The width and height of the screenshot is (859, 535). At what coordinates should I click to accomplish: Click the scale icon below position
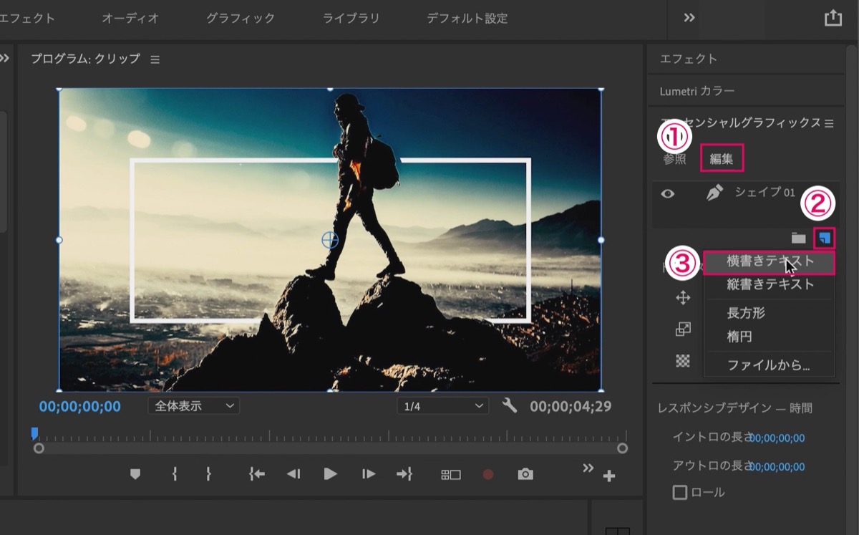click(684, 329)
